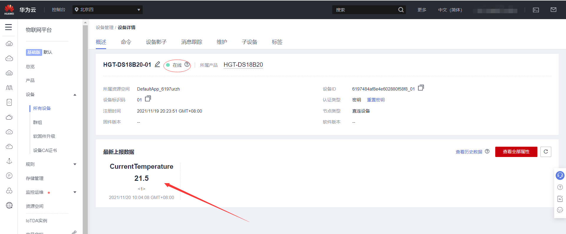Click help icon beside view history data
This screenshot has width=566, height=234.
click(x=487, y=151)
